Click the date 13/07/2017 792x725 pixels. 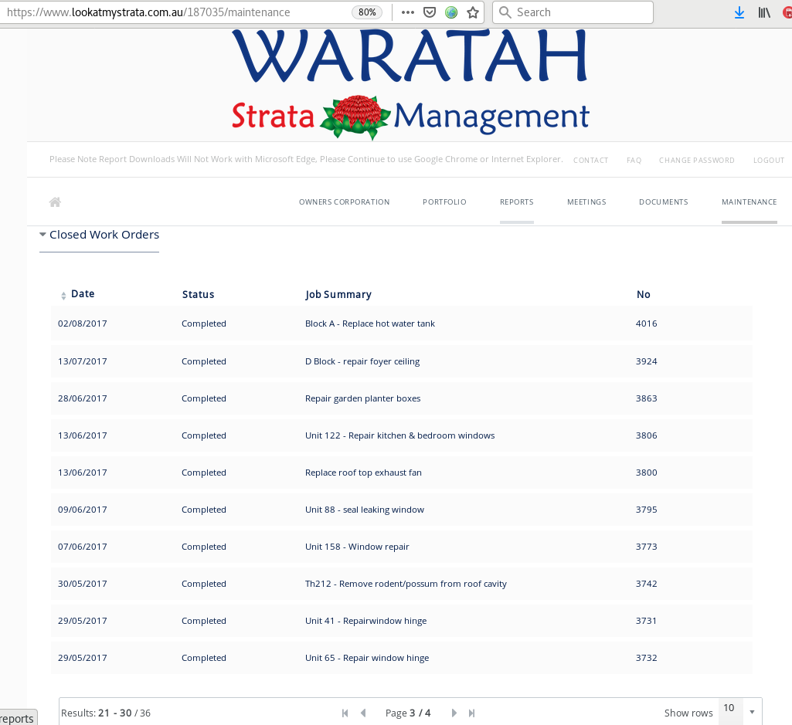pos(83,361)
